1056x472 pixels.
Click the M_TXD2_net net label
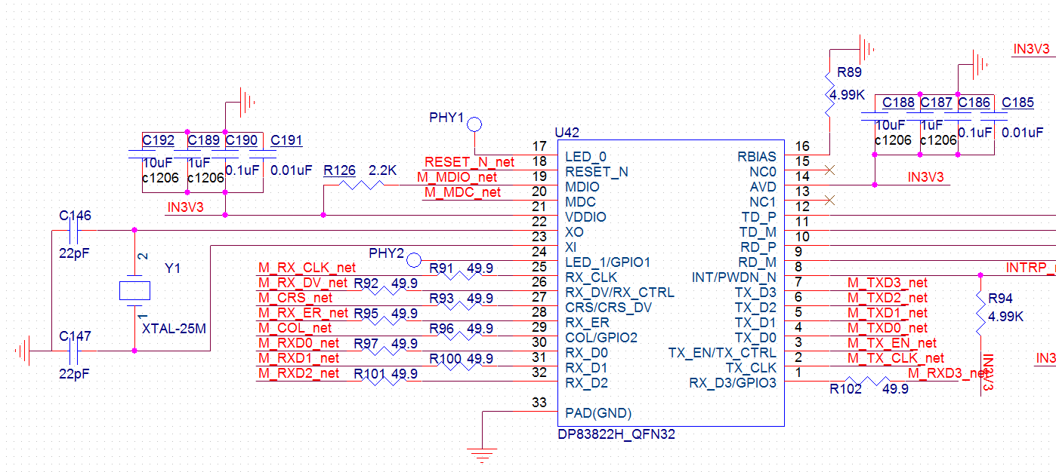point(888,298)
